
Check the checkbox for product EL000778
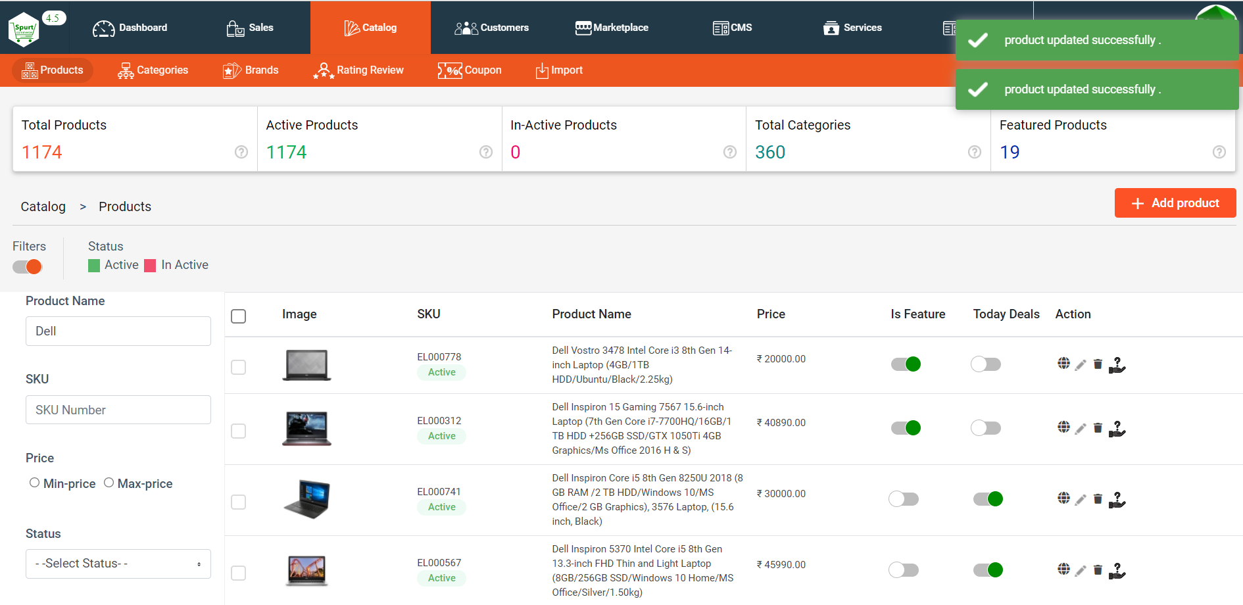(239, 367)
